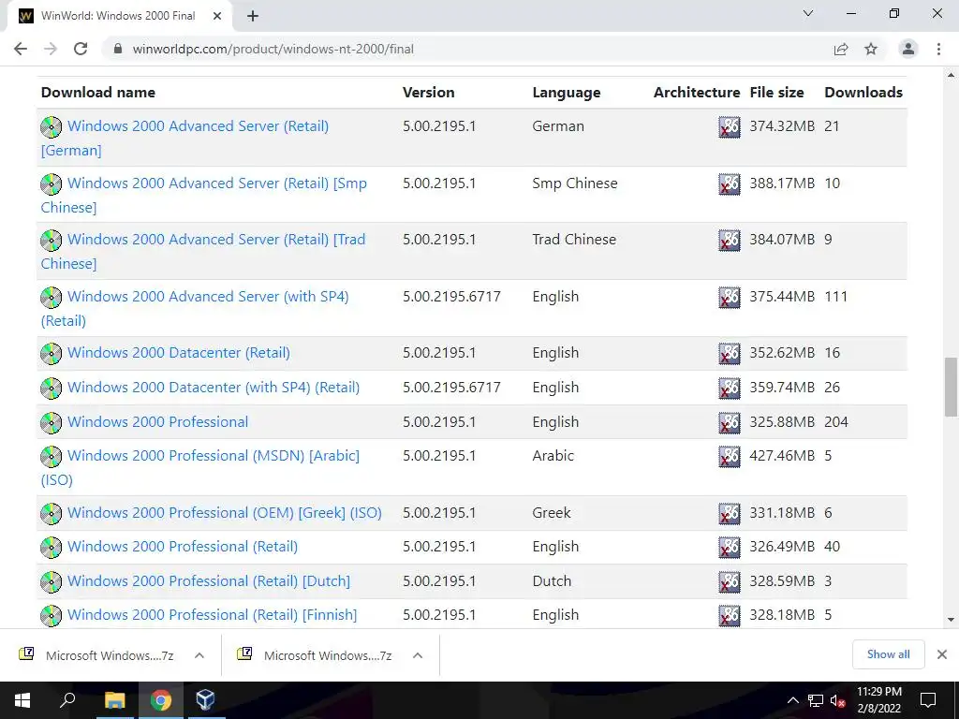Click the Language column header

(x=567, y=93)
